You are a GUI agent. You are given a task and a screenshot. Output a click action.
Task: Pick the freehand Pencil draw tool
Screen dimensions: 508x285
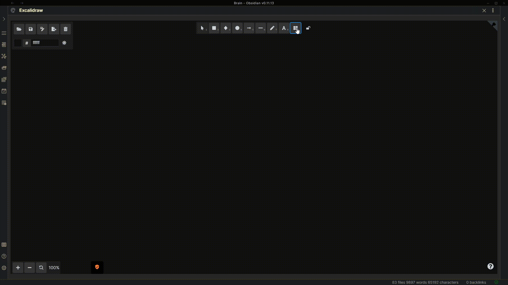click(272, 28)
